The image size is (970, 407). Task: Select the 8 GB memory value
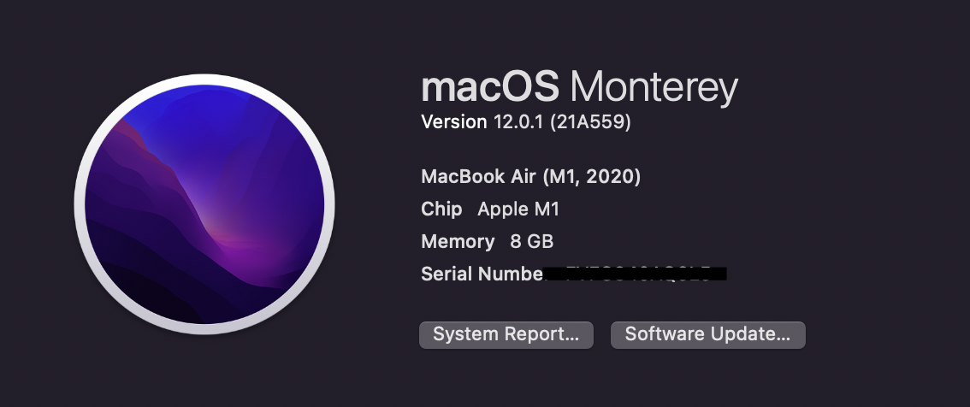pyautogui.click(x=532, y=242)
